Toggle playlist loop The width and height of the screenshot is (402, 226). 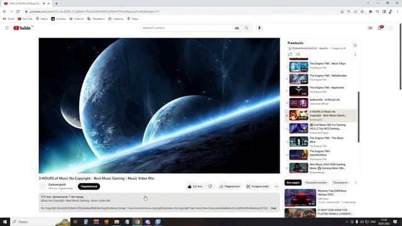click(x=290, y=55)
